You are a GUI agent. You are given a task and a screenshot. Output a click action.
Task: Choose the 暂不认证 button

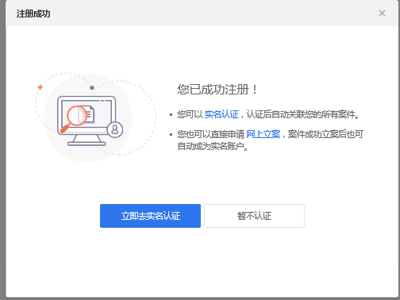[x=254, y=216]
